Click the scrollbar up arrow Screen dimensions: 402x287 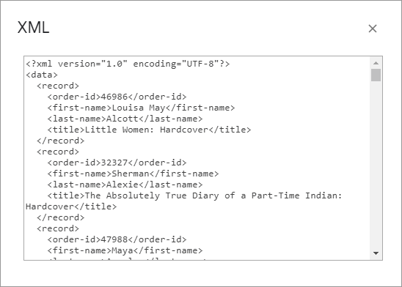pyautogui.click(x=376, y=63)
